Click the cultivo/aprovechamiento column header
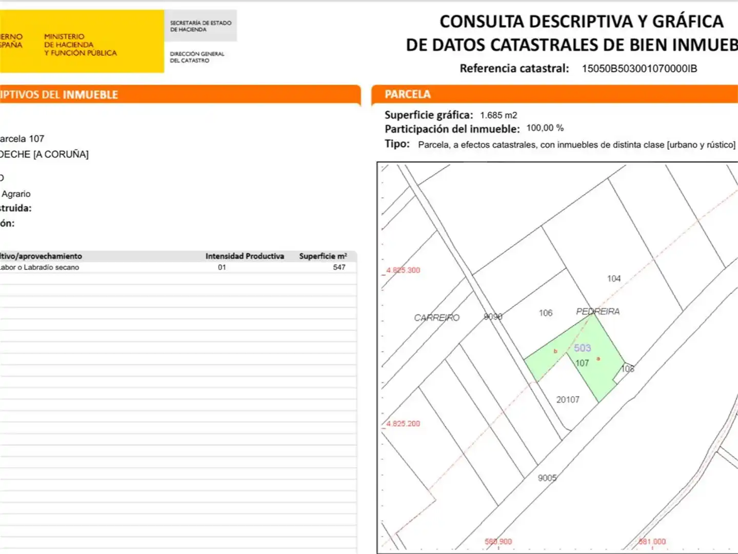 click(41, 256)
